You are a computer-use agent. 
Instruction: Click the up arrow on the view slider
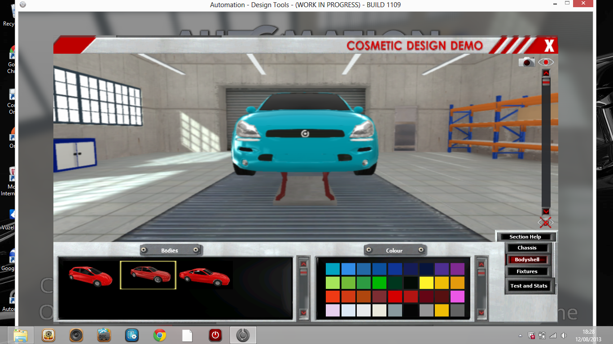click(x=546, y=73)
